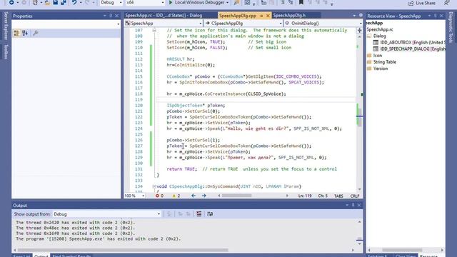This screenshot has height=257, width=457.
Task: Click the TABS indicator in editor status
Action: [x=338, y=196]
